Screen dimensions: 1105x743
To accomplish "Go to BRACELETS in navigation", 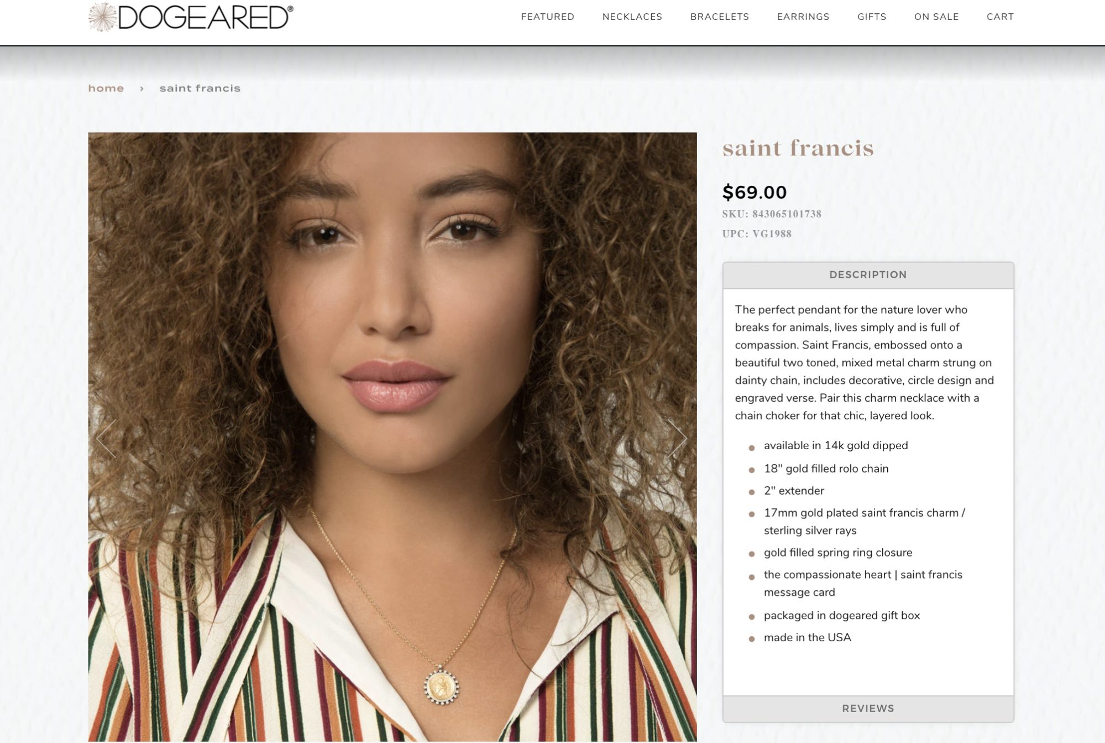I will [x=719, y=17].
